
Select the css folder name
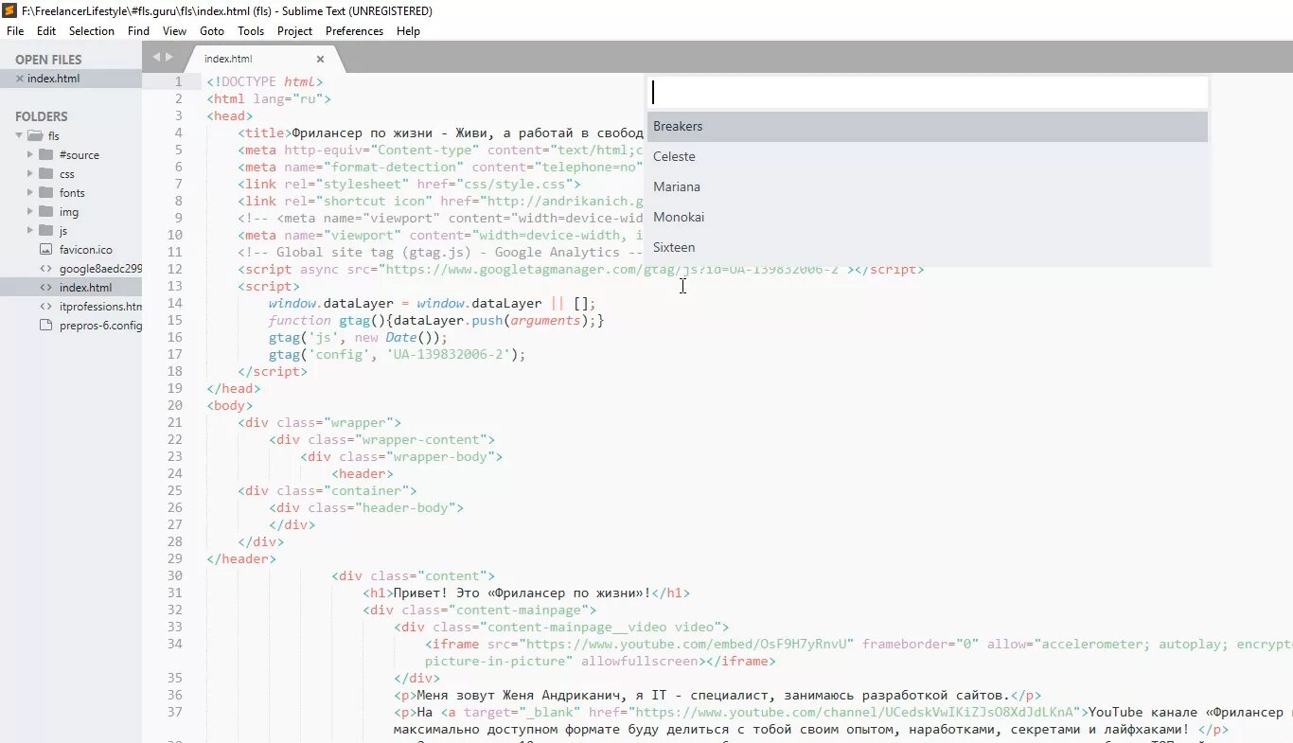click(x=67, y=173)
